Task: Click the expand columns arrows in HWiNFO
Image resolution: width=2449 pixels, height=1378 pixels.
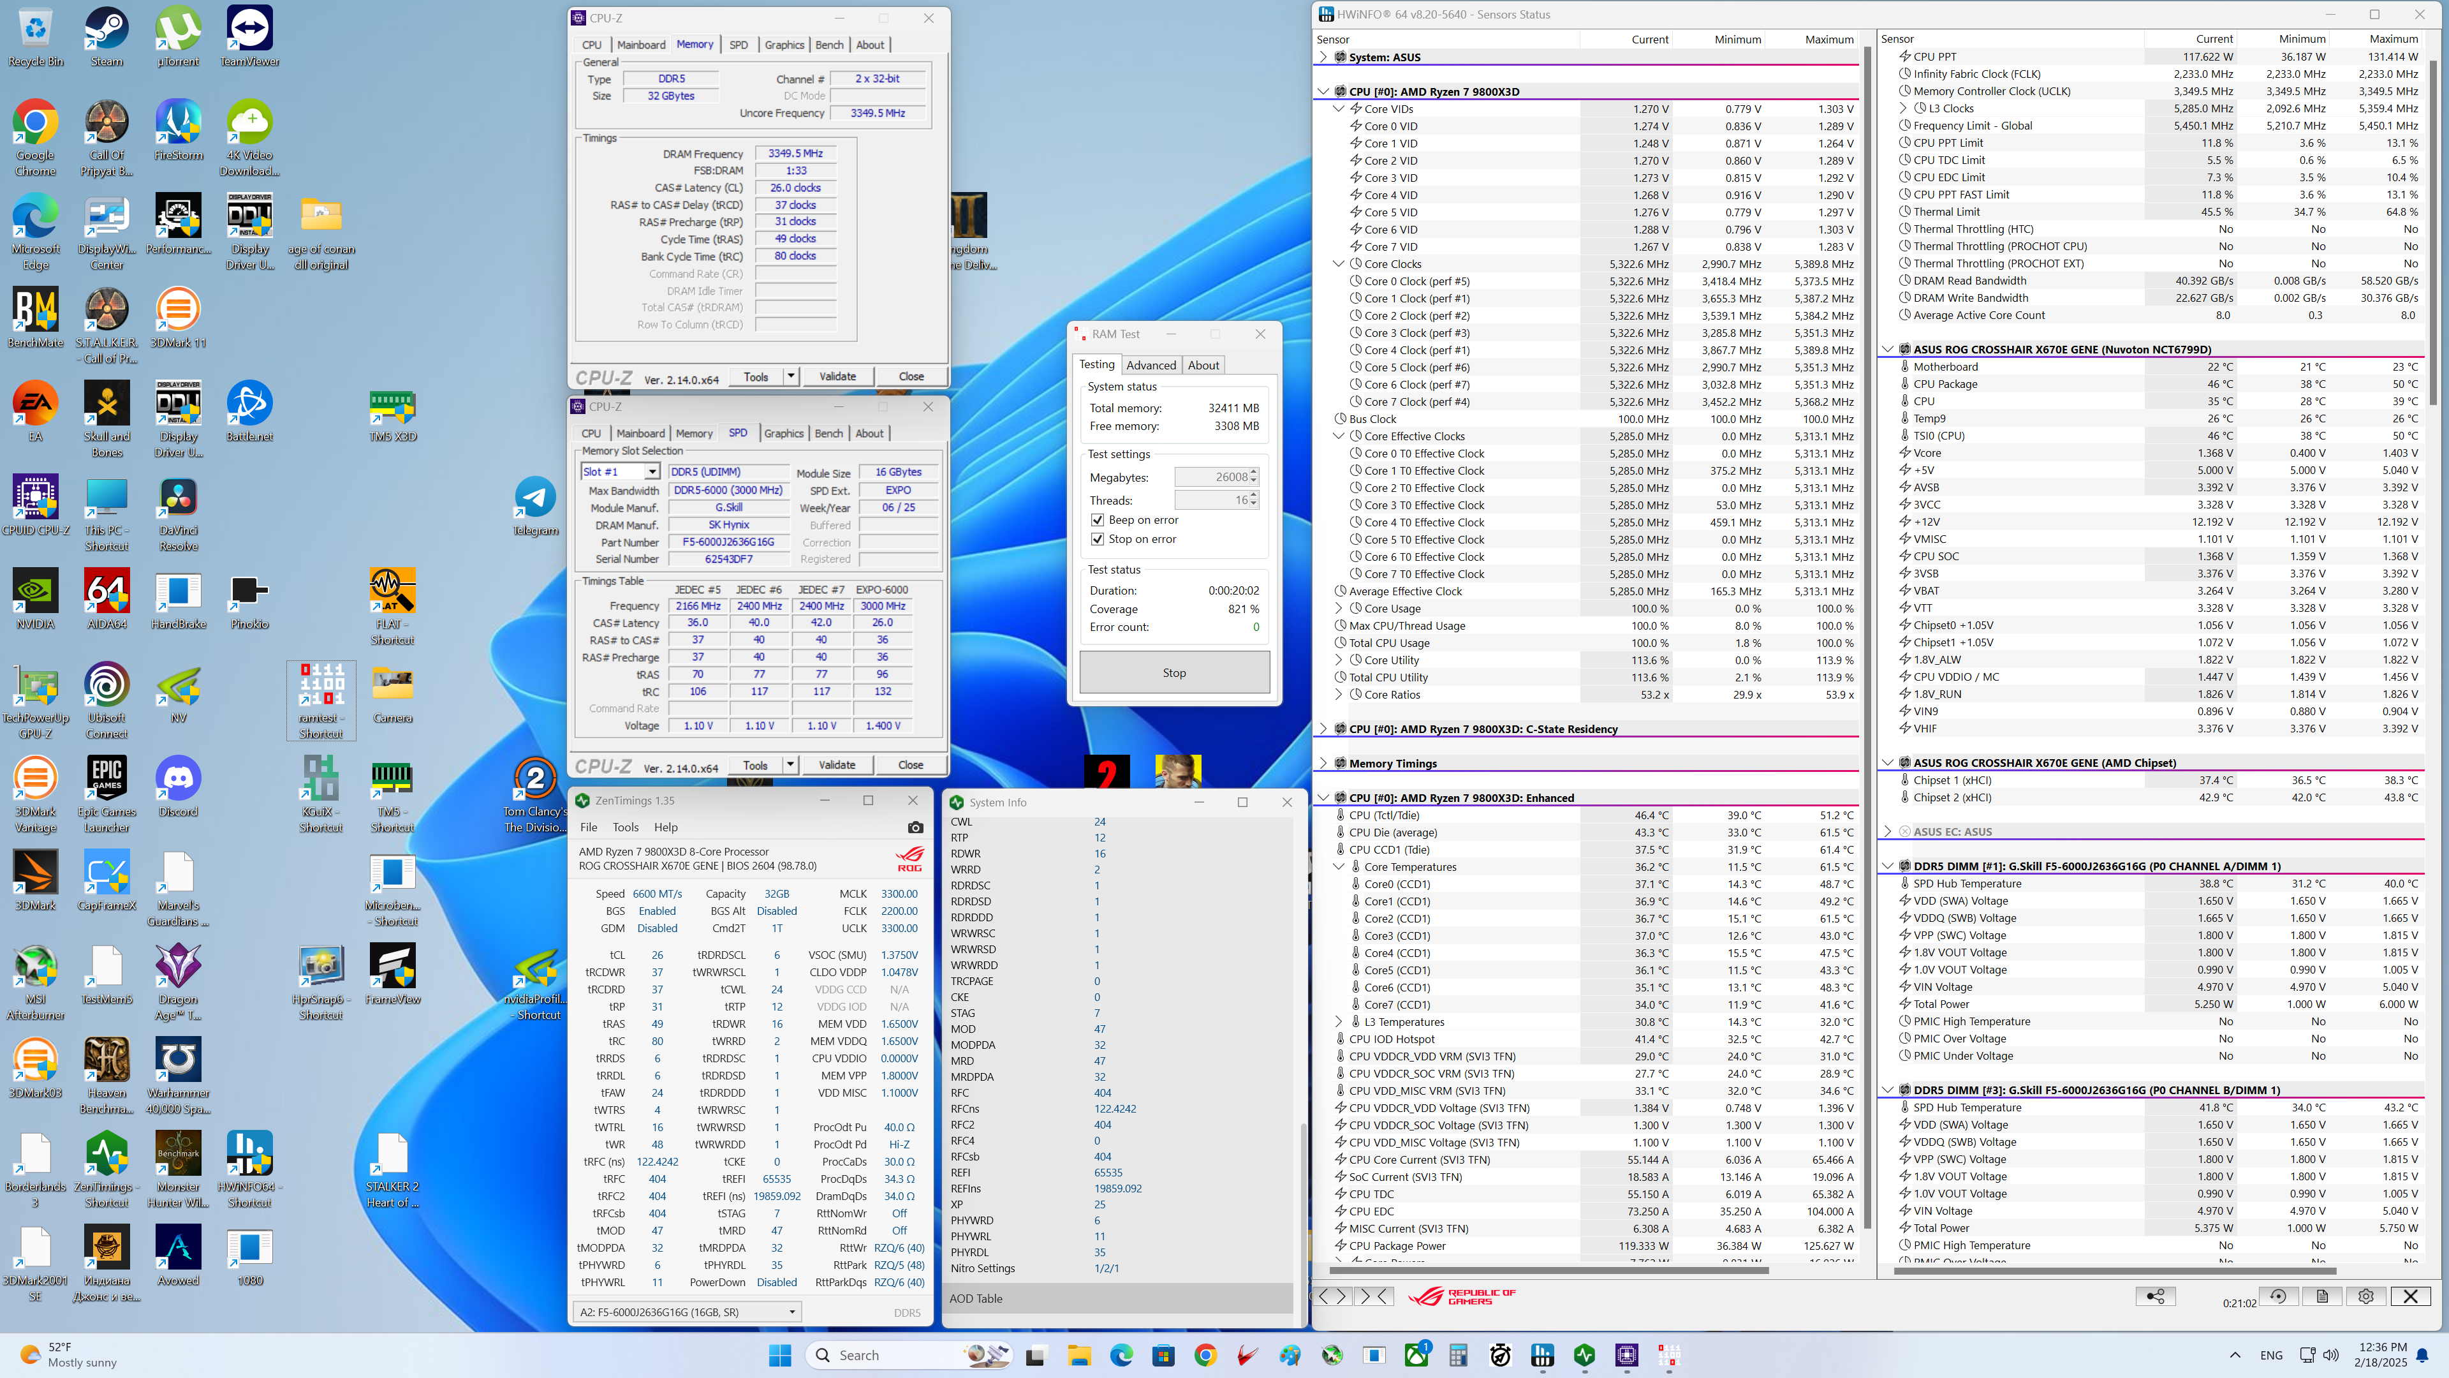Action: click(x=1332, y=1296)
